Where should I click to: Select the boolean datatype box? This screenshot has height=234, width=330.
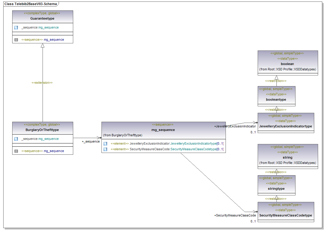[x=287, y=64]
